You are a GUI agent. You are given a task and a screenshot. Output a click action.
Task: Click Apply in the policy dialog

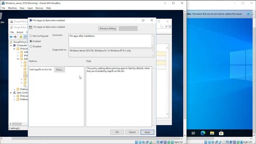(x=147, y=132)
